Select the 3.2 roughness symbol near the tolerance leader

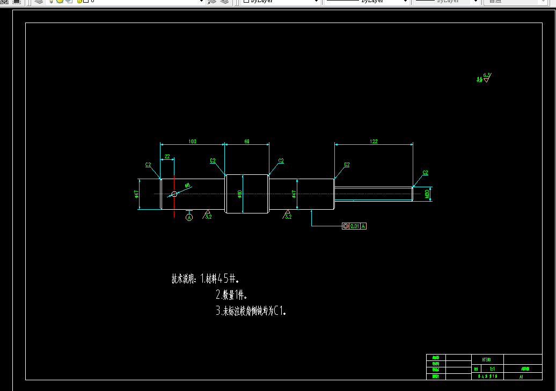(x=287, y=215)
